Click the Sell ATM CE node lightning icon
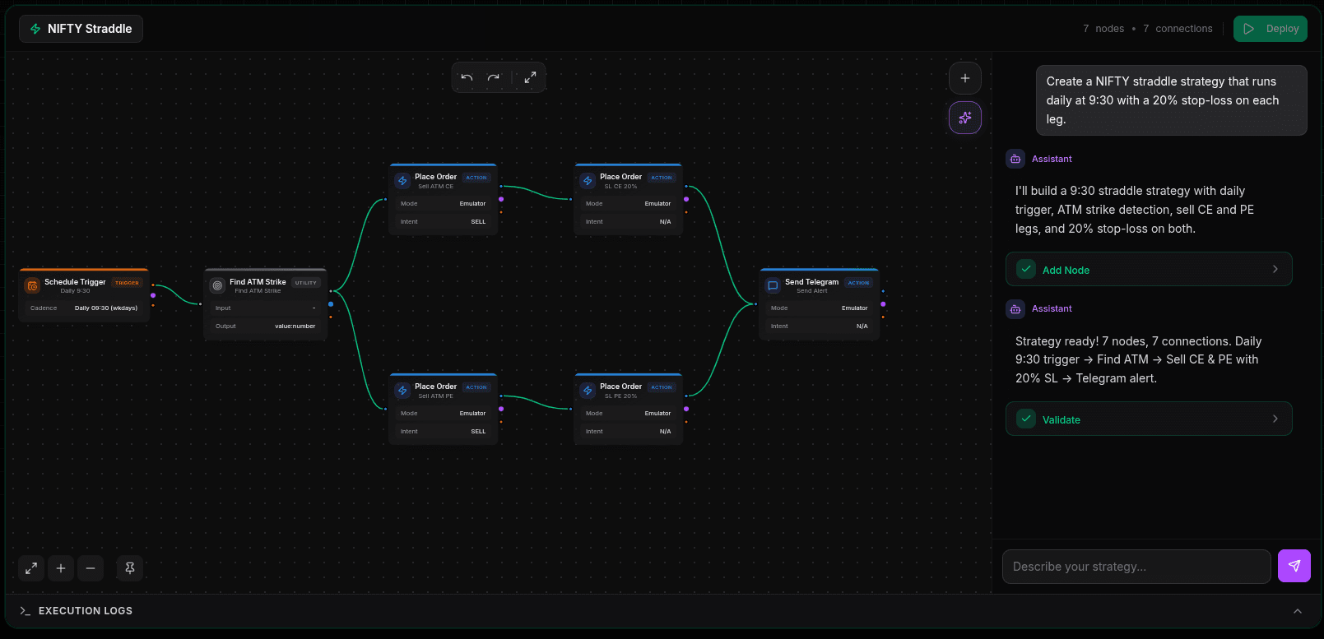1324x639 pixels. 403,181
